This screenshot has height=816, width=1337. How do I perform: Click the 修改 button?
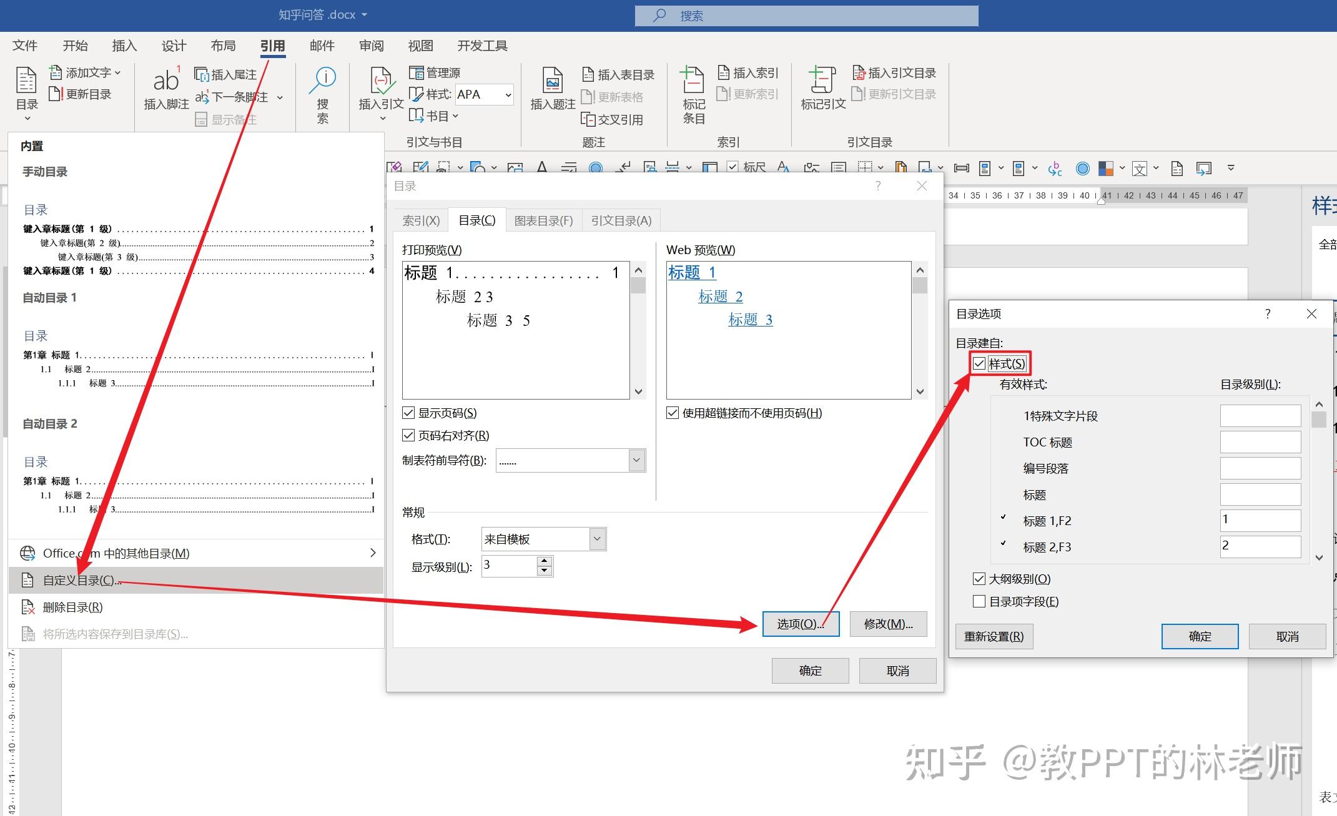point(887,624)
